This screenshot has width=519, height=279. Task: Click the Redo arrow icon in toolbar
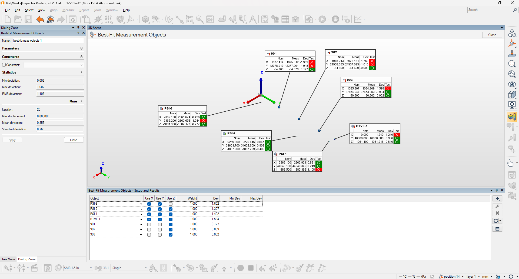tap(61, 19)
